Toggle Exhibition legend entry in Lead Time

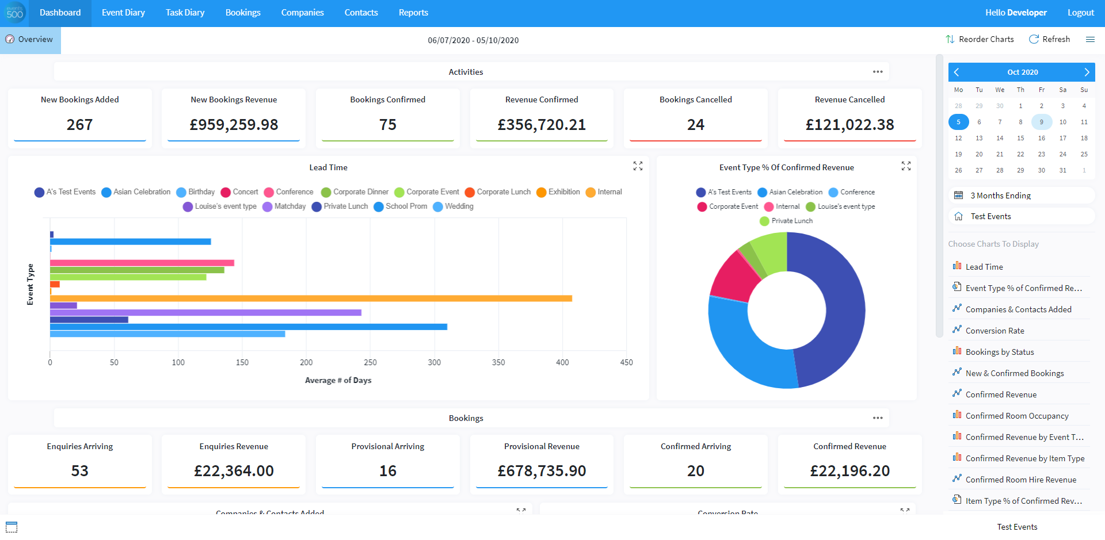point(558,192)
